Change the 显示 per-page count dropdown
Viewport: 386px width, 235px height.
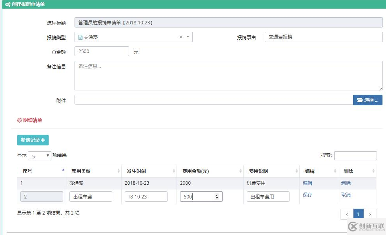click(x=39, y=156)
